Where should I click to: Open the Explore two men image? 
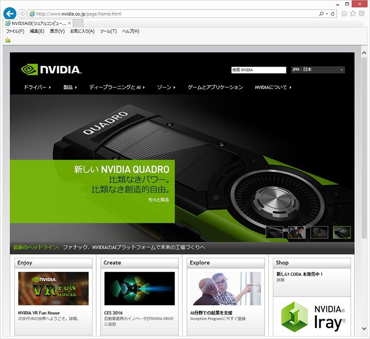(226, 289)
